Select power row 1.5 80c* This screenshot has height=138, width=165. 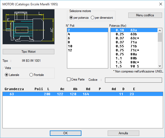(x=134, y=62)
